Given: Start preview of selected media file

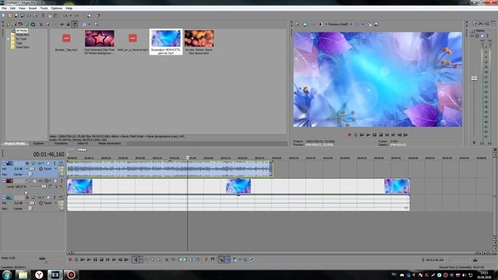Looking at the screenshot, I should click(x=62, y=24).
